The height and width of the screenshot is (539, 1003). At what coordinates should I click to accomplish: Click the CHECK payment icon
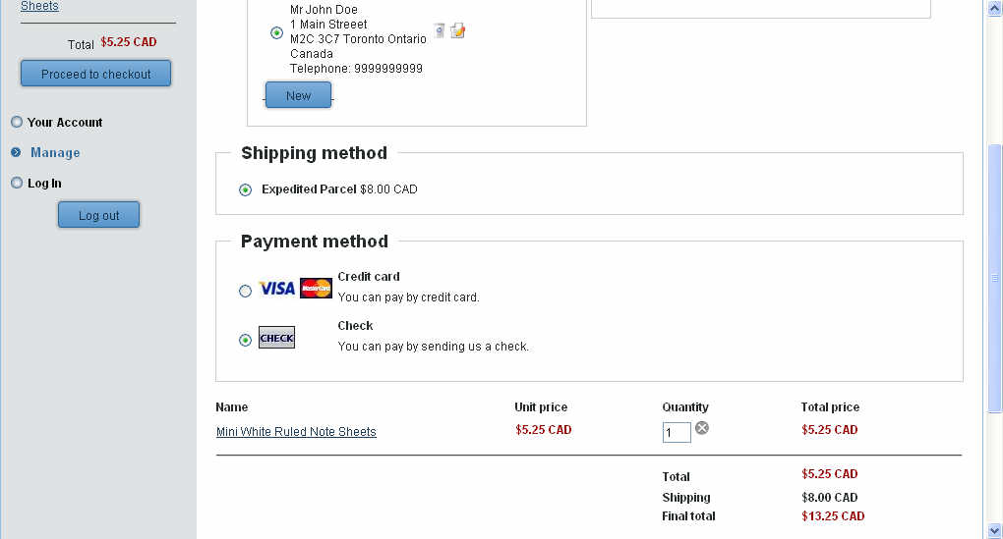(276, 338)
